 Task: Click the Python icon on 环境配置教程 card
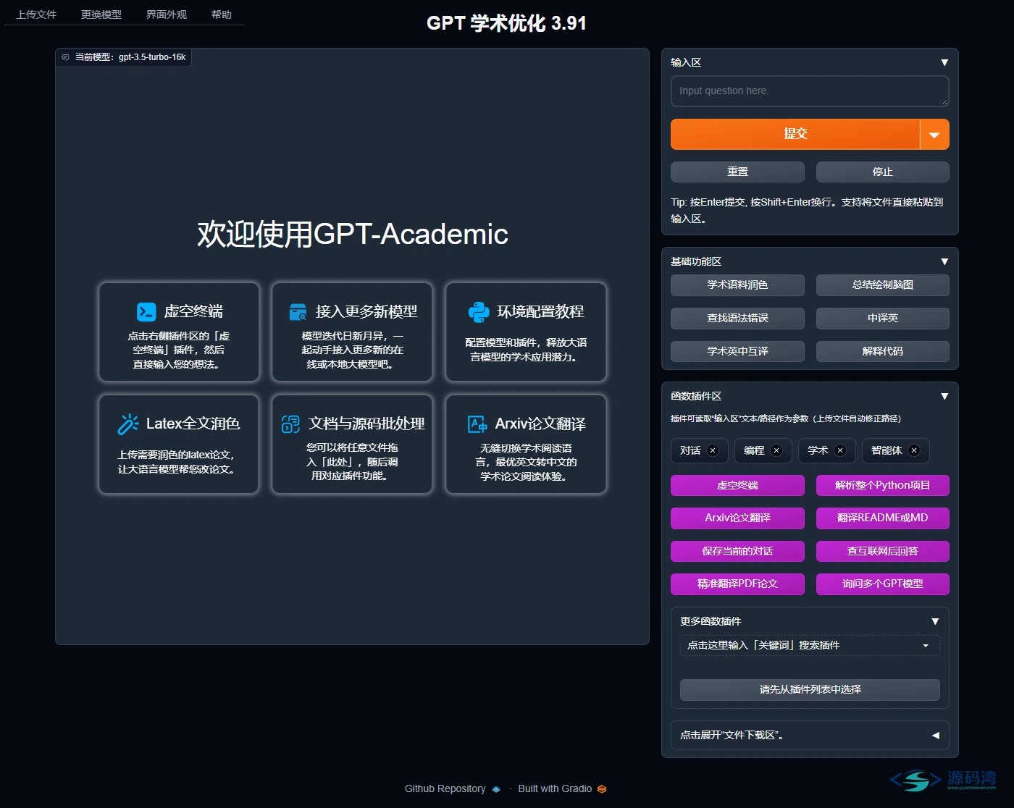(478, 312)
